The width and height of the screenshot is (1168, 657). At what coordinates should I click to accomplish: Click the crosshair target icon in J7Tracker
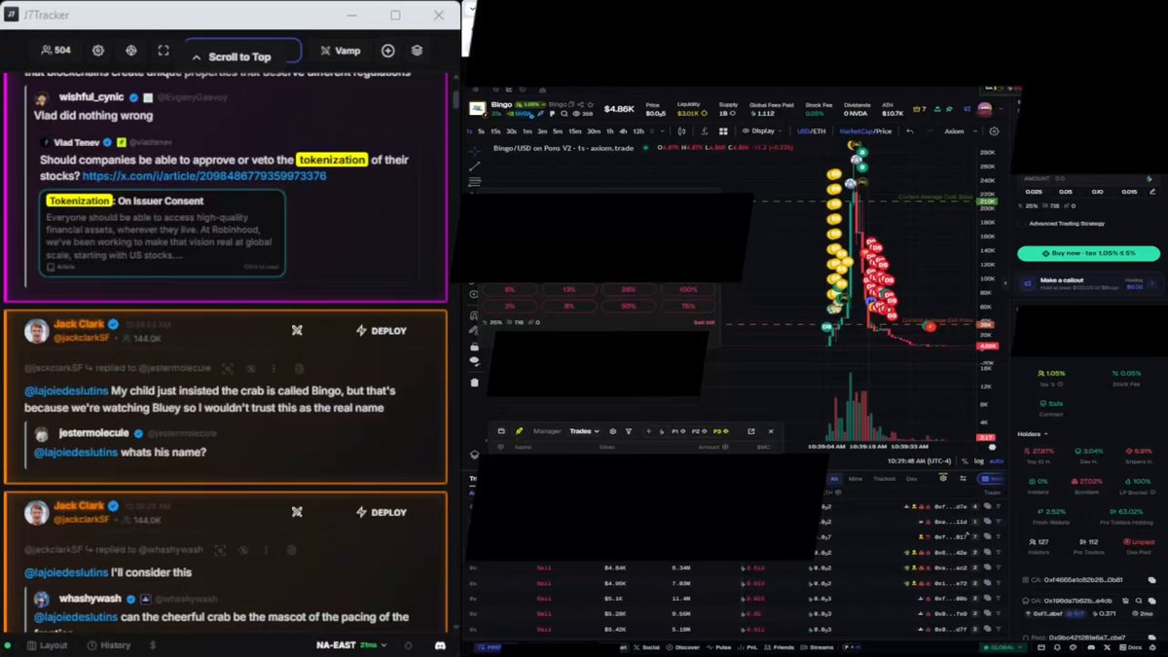131,51
